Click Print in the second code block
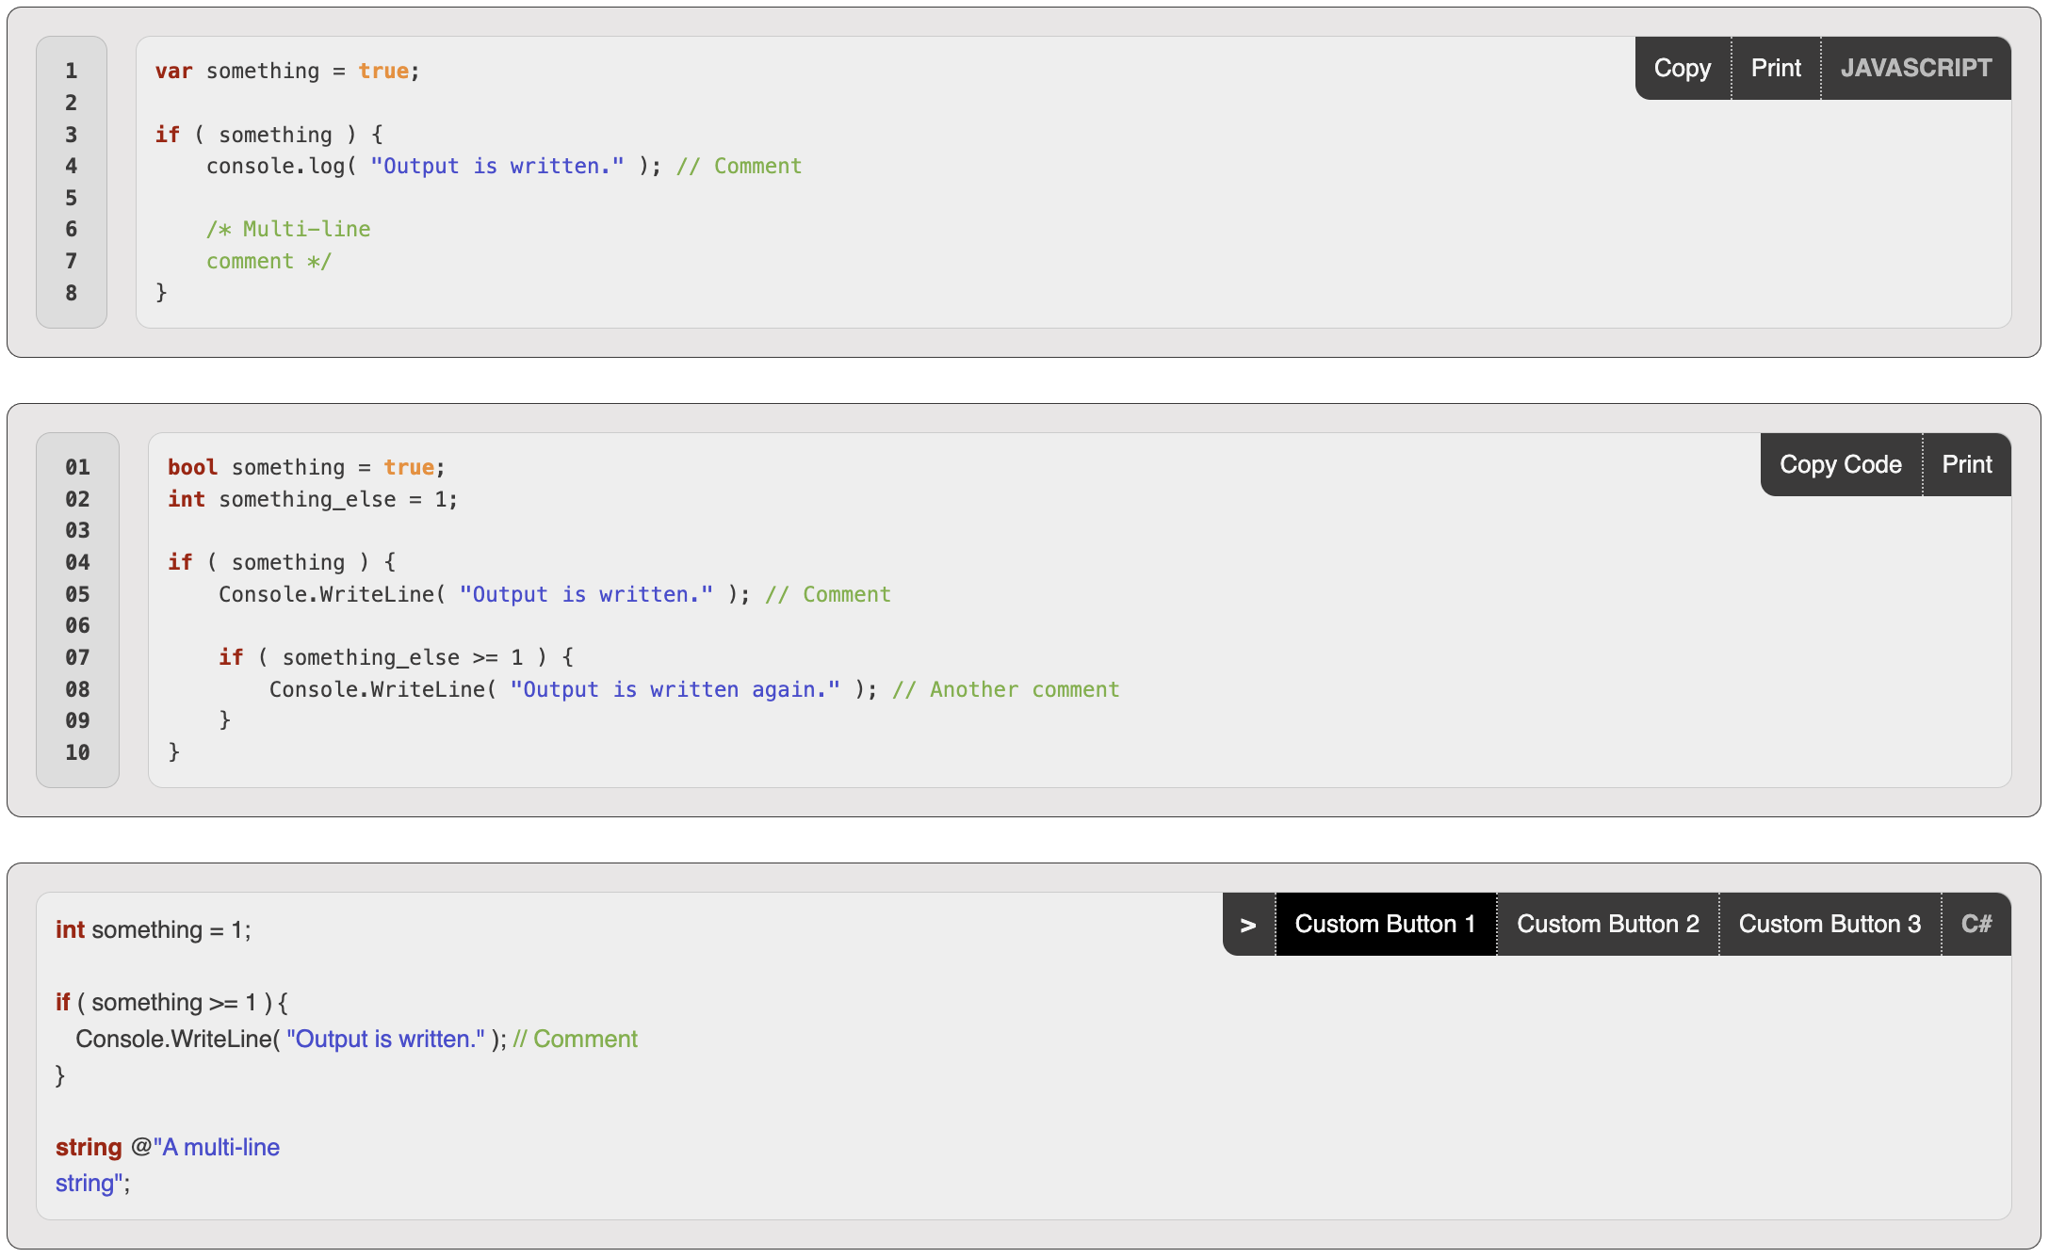The image size is (2049, 1258). pos(1967,465)
